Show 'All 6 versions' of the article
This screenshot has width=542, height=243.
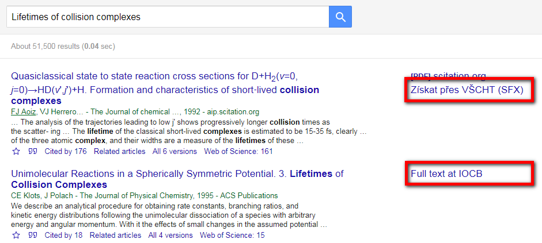pos(175,151)
